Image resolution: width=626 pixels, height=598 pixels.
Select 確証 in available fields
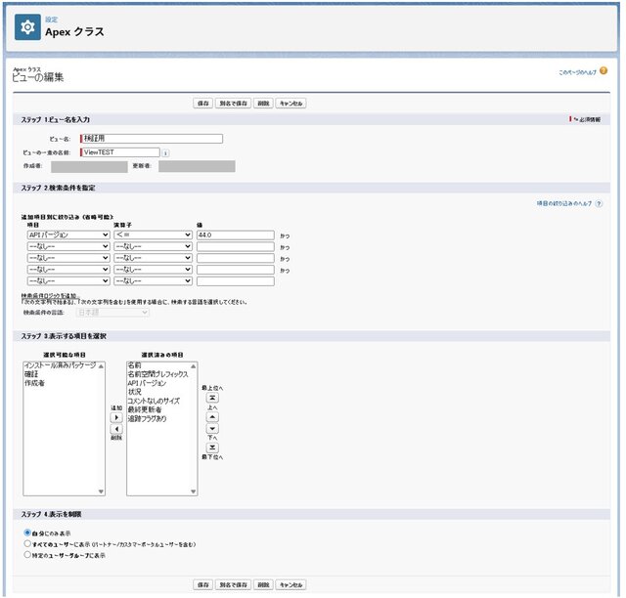tap(31, 374)
